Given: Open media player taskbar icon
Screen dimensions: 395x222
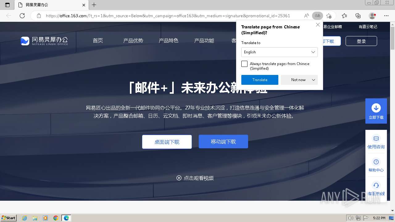Looking at the screenshot, I should (45, 218).
